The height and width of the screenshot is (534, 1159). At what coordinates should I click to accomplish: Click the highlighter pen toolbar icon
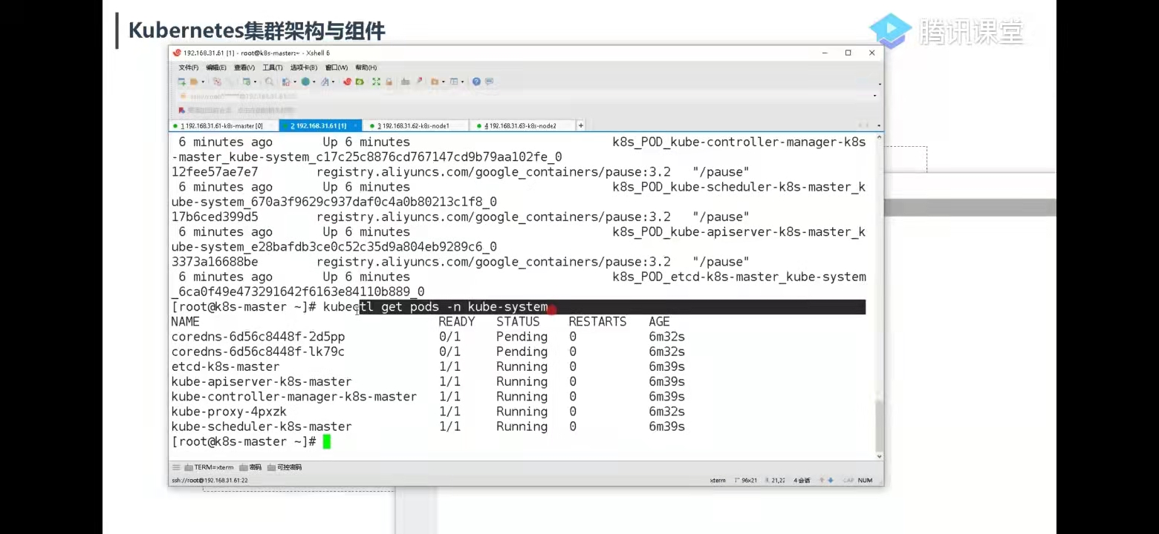419,82
